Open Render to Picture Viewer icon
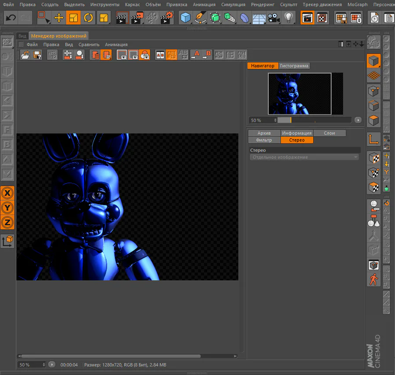Image resolution: width=395 pixels, height=375 pixels. pos(137,18)
